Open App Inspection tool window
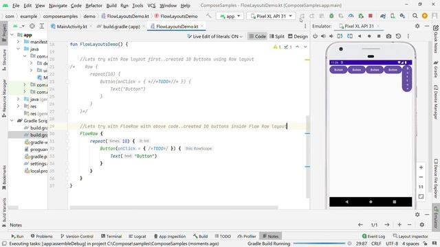This screenshot has height=247, width=440. tap(170, 236)
